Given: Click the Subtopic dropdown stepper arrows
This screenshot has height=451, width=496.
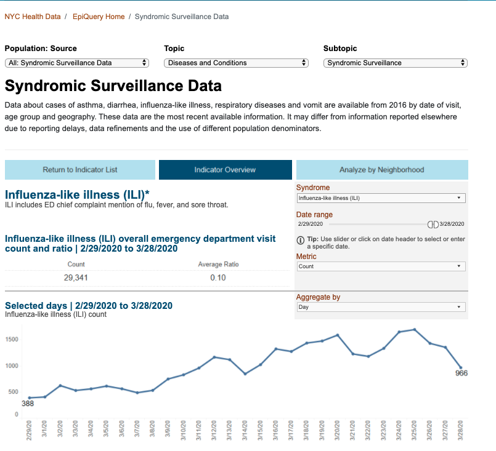Looking at the screenshot, I should click(463, 63).
